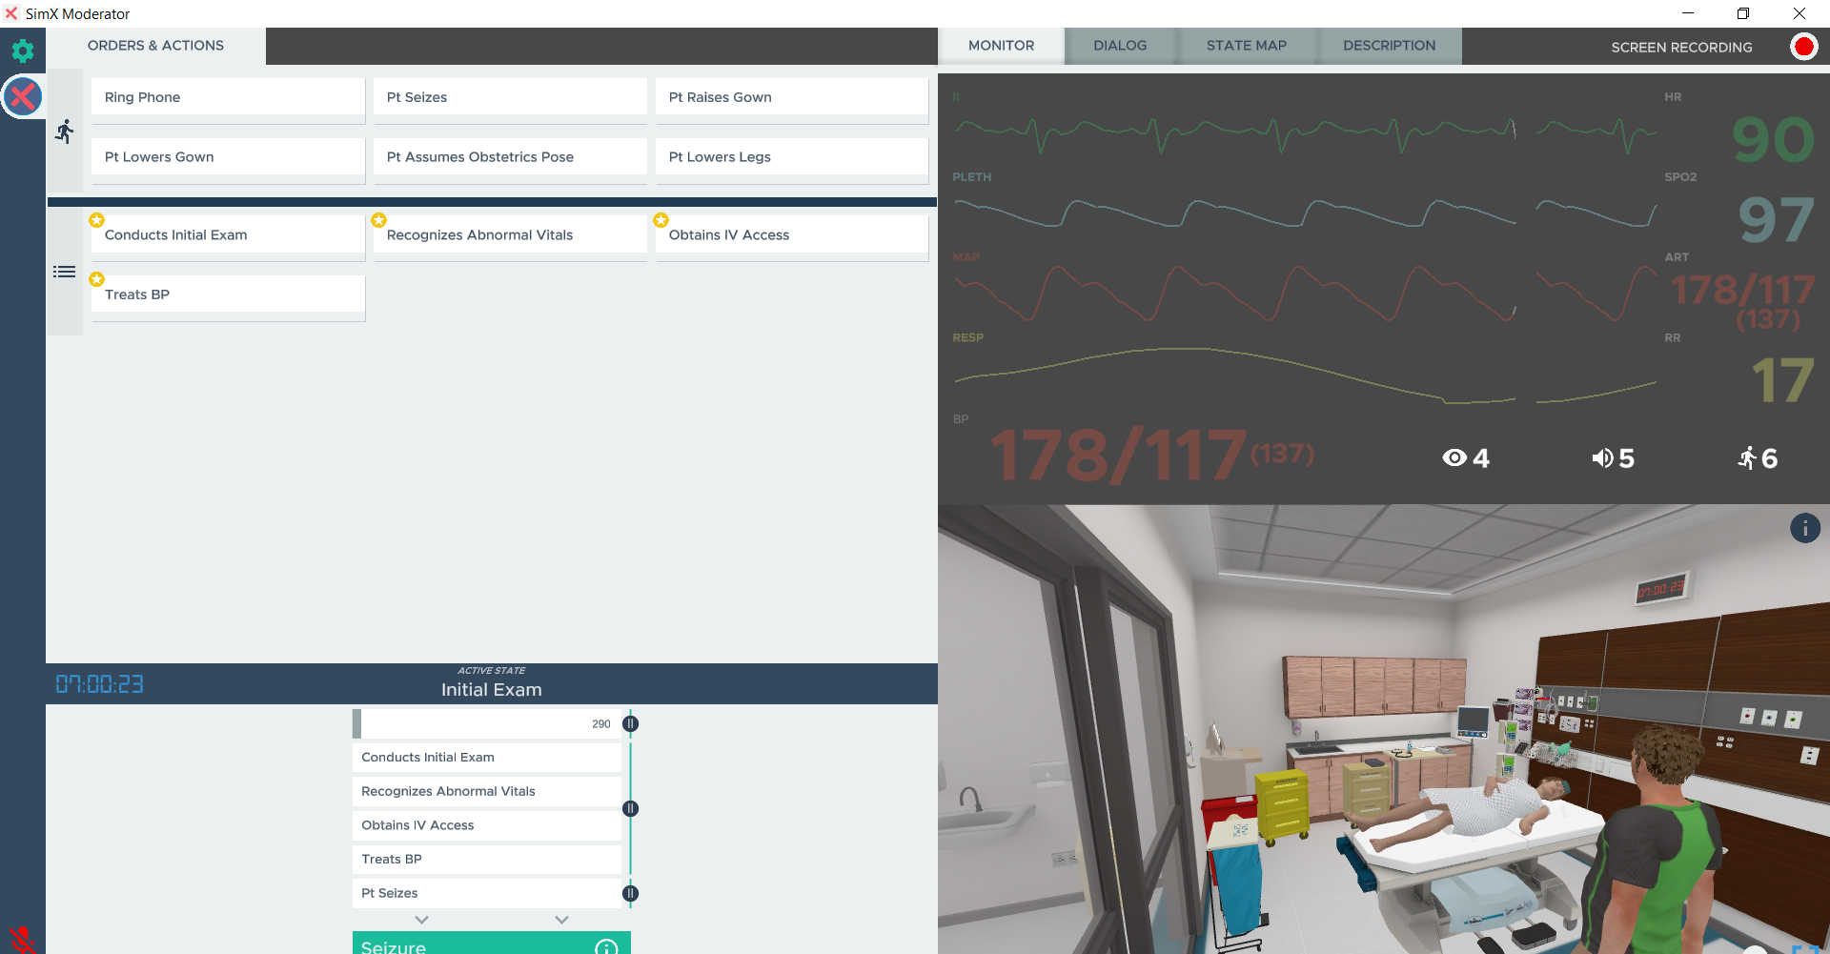Click the running person icon on monitor
Viewport: 1830px width, 954px height.
click(1747, 458)
